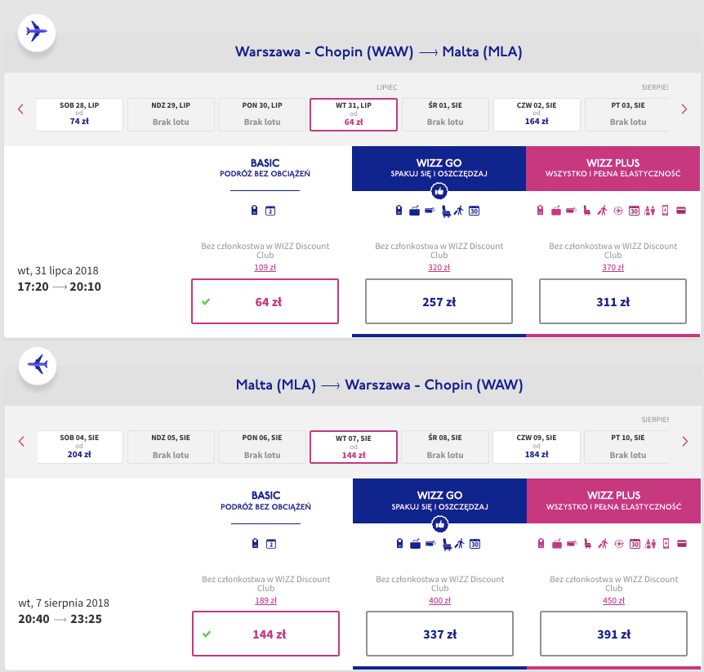Screen dimensions: 704x672
Task: Select return WIZZ PLUS fare 391 zł
Action: pos(614,634)
